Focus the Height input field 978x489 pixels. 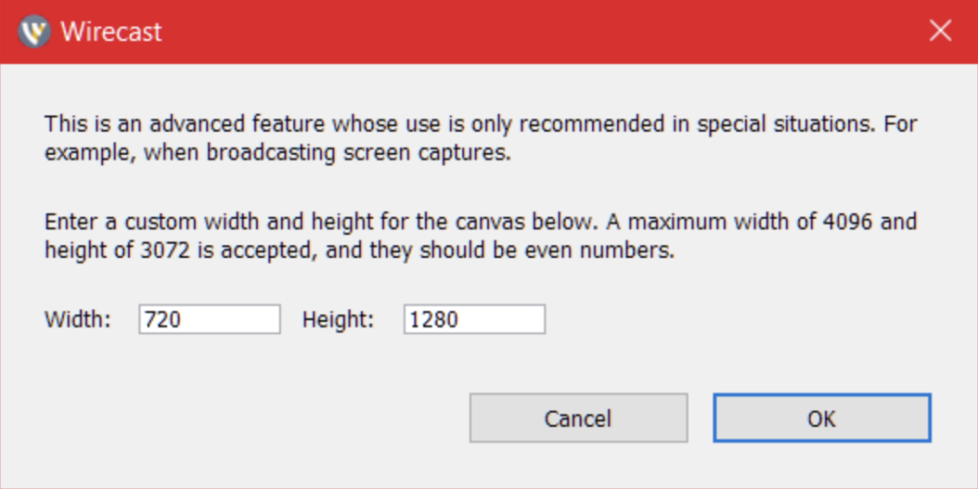[475, 319]
